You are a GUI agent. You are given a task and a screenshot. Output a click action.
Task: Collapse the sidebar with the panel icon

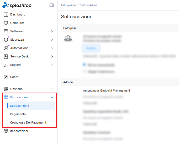(52, 5)
